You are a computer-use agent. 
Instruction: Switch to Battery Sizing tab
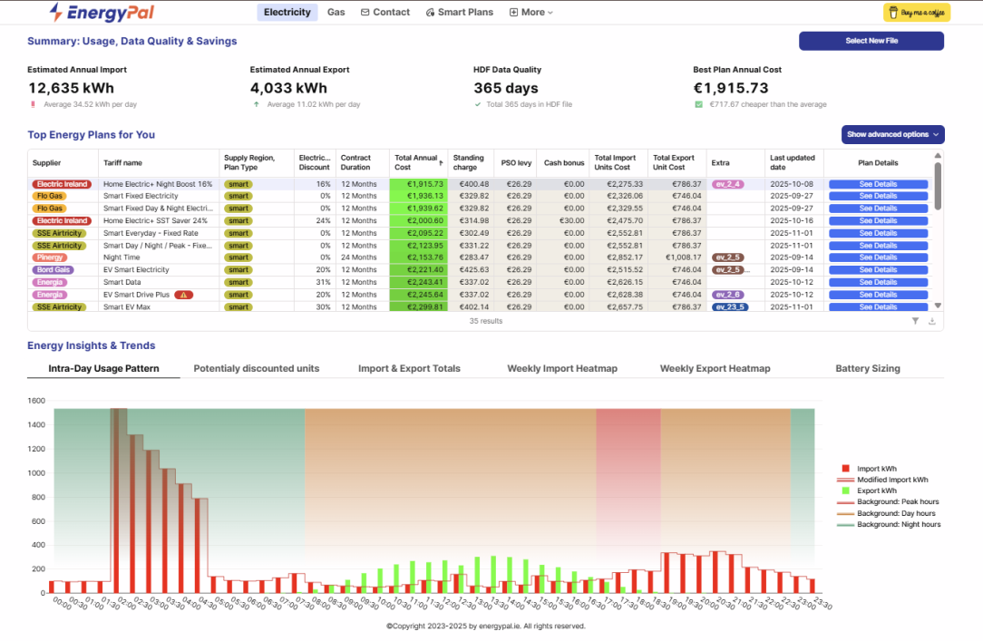click(868, 368)
